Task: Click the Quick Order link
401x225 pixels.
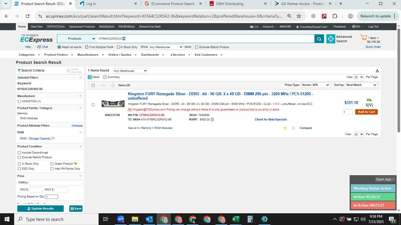Action: tap(373, 47)
